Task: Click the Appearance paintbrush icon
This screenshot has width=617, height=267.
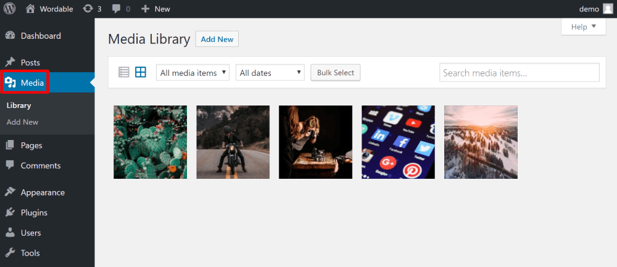Action: pyautogui.click(x=10, y=192)
